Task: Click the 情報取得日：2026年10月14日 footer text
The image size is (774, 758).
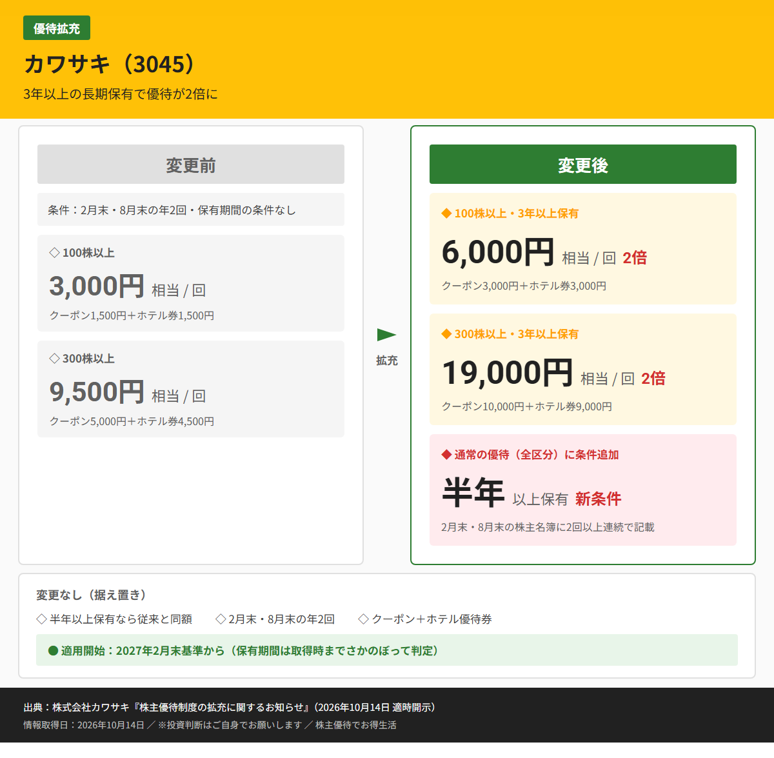Action: coord(84,725)
